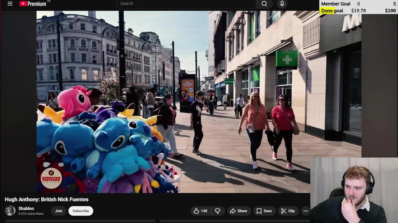The height and width of the screenshot is (223, 398).
Task: Click the video player frame
Action: (x=199, y=102)
